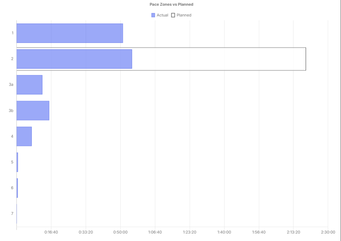Screen dimensions: 341x241
Task: Select the zone 3a actual bar
Action: (29, 85)
